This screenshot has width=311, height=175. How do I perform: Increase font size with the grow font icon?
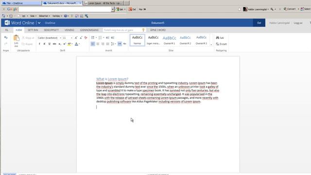coord(76,38)
